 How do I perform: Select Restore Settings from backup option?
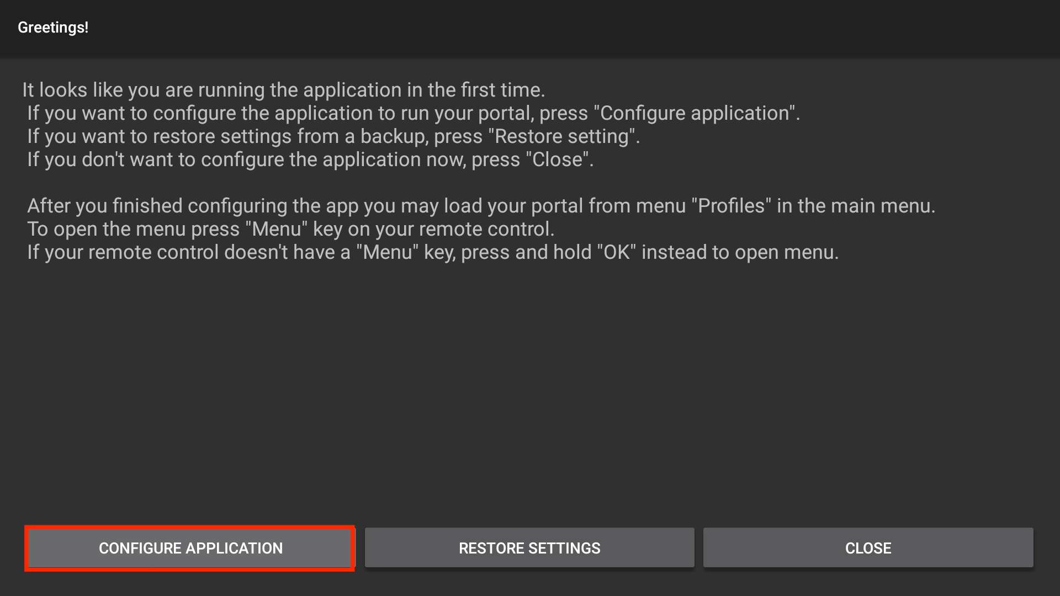pyautogui.click(x=529, y=548)
